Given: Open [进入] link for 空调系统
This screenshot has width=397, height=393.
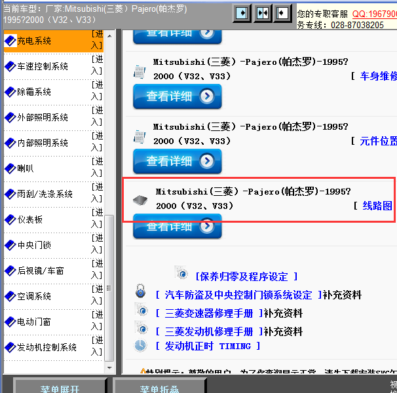Looking at the screenshot, I should [97, 295].
